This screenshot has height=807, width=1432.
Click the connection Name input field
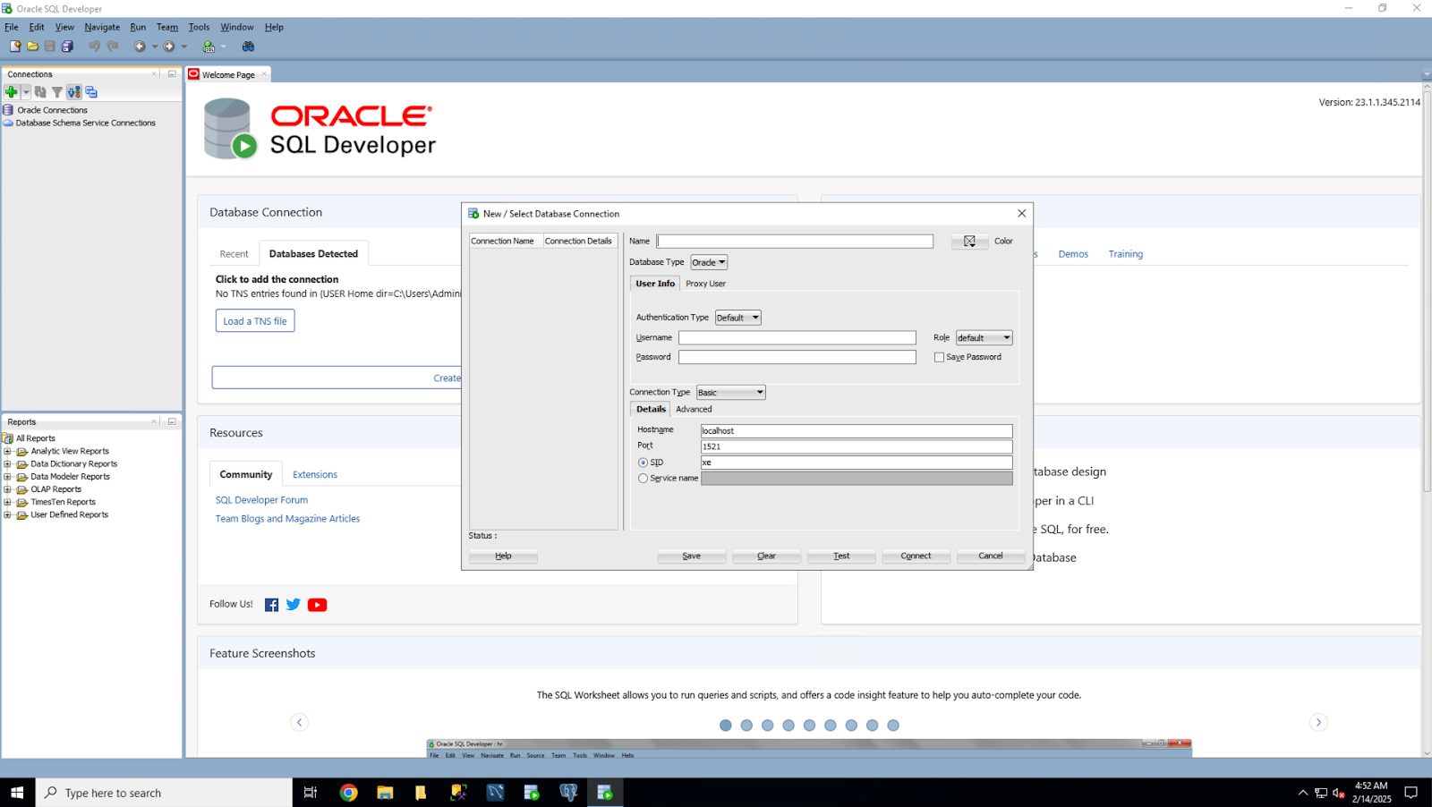(795, 241)
